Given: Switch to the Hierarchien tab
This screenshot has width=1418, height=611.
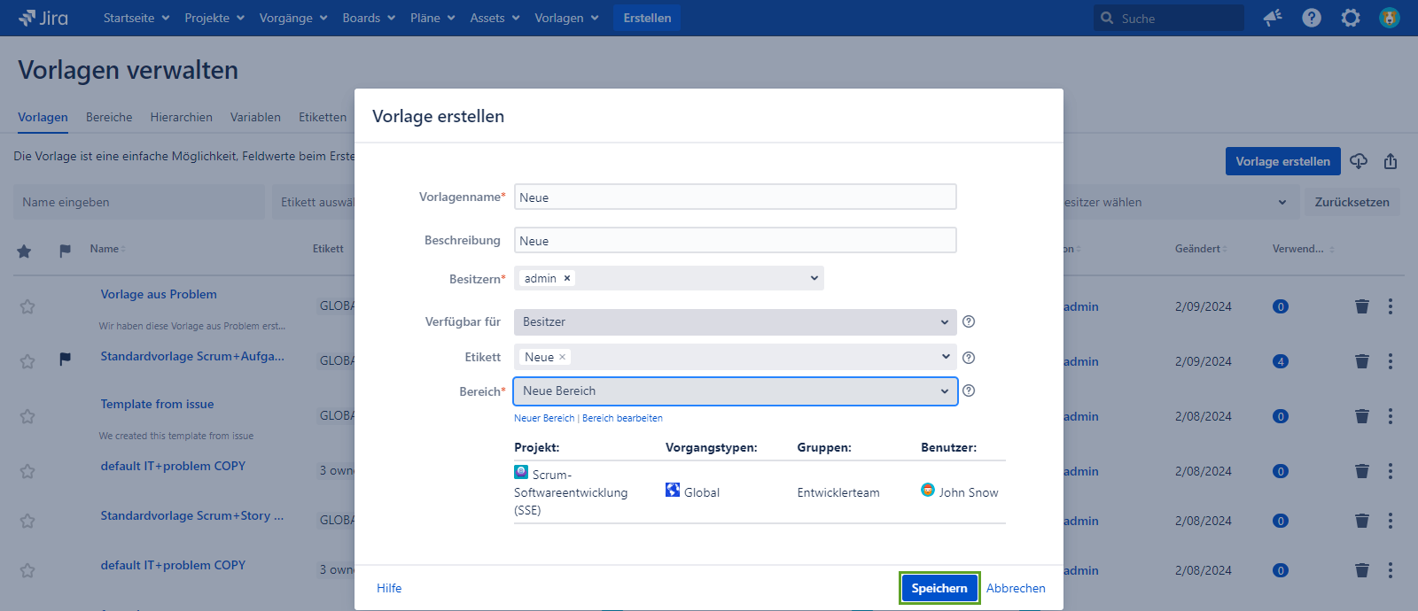Looking at the screenshot, I should point(181,117).
